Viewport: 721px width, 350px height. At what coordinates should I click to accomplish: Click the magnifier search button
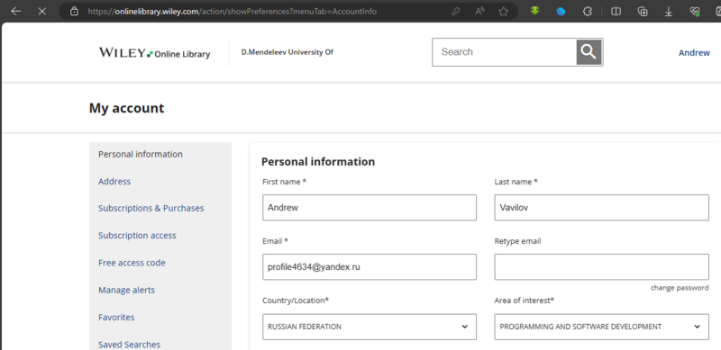click(x=589, y=52)
